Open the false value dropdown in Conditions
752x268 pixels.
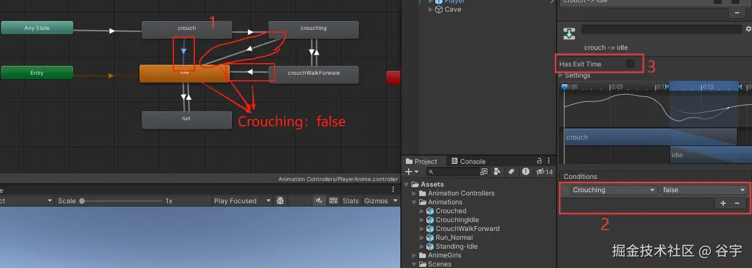(x=704, y=190)
